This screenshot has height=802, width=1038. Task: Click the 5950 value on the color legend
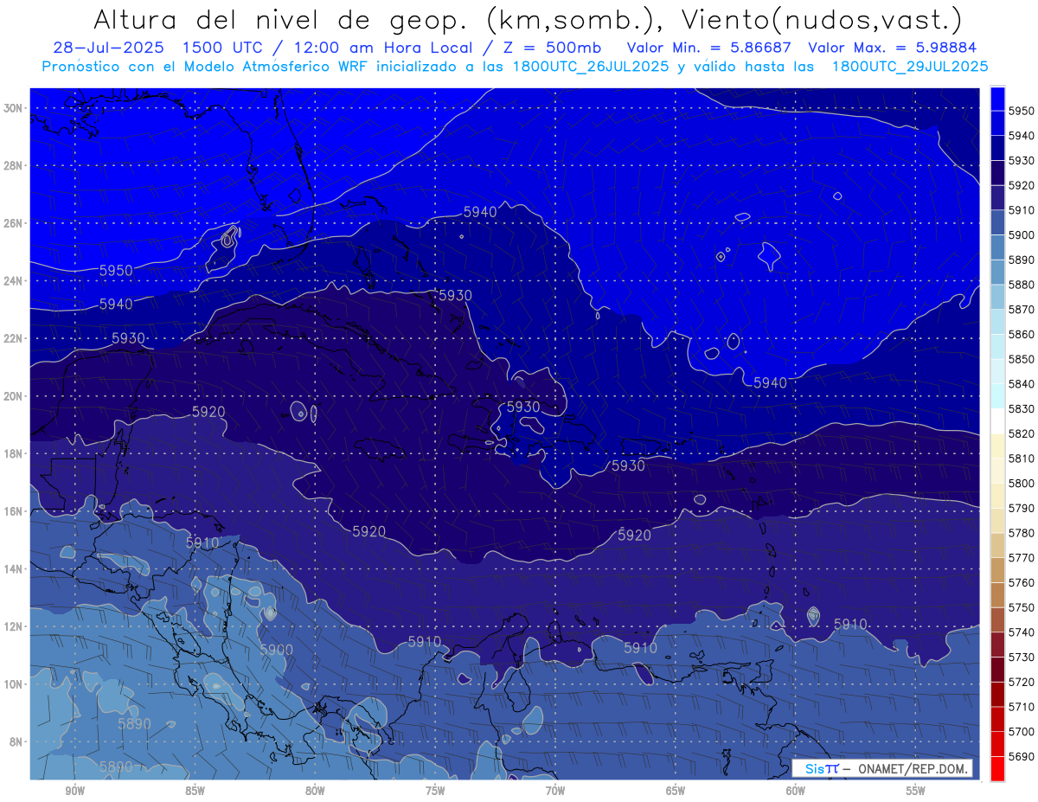[1022, 111]
